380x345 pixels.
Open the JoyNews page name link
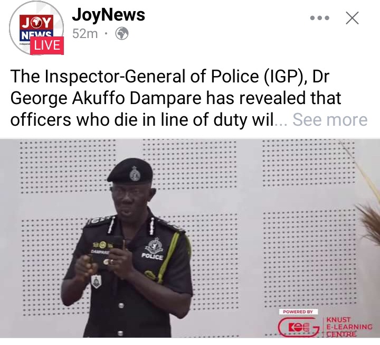pyautogui.click(x=108, y=15)
